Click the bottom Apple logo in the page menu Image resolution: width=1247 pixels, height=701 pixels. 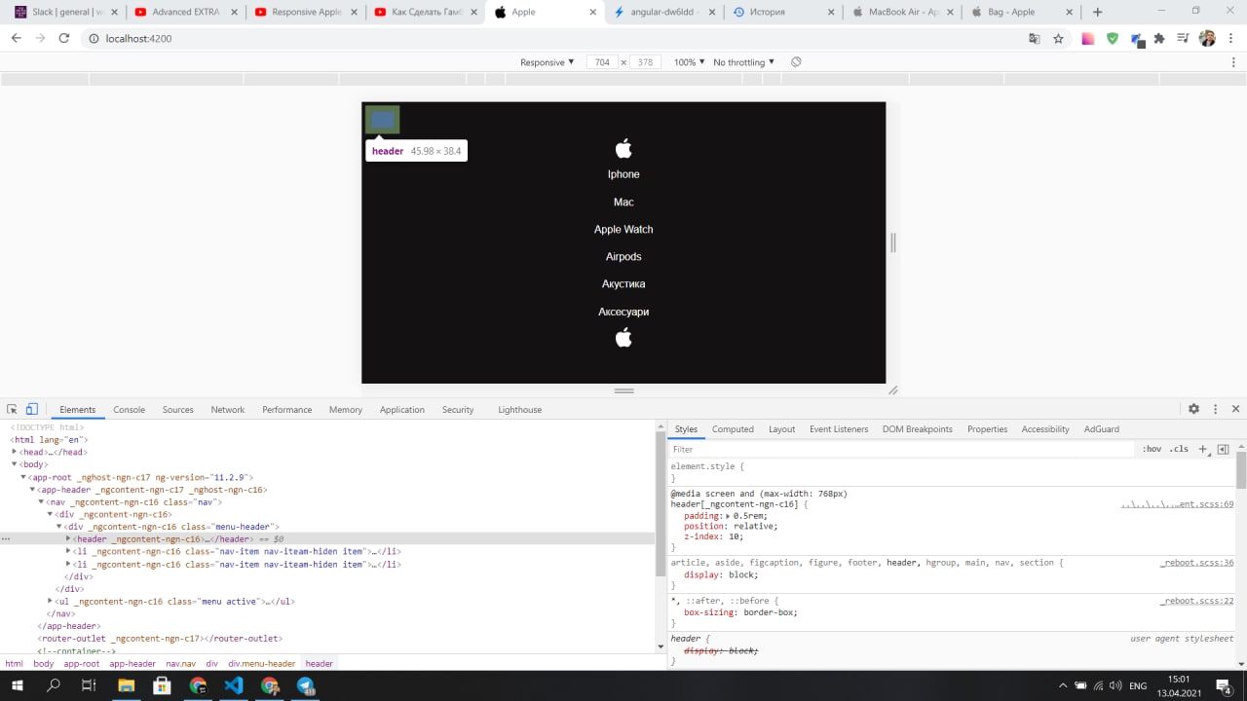623,338
